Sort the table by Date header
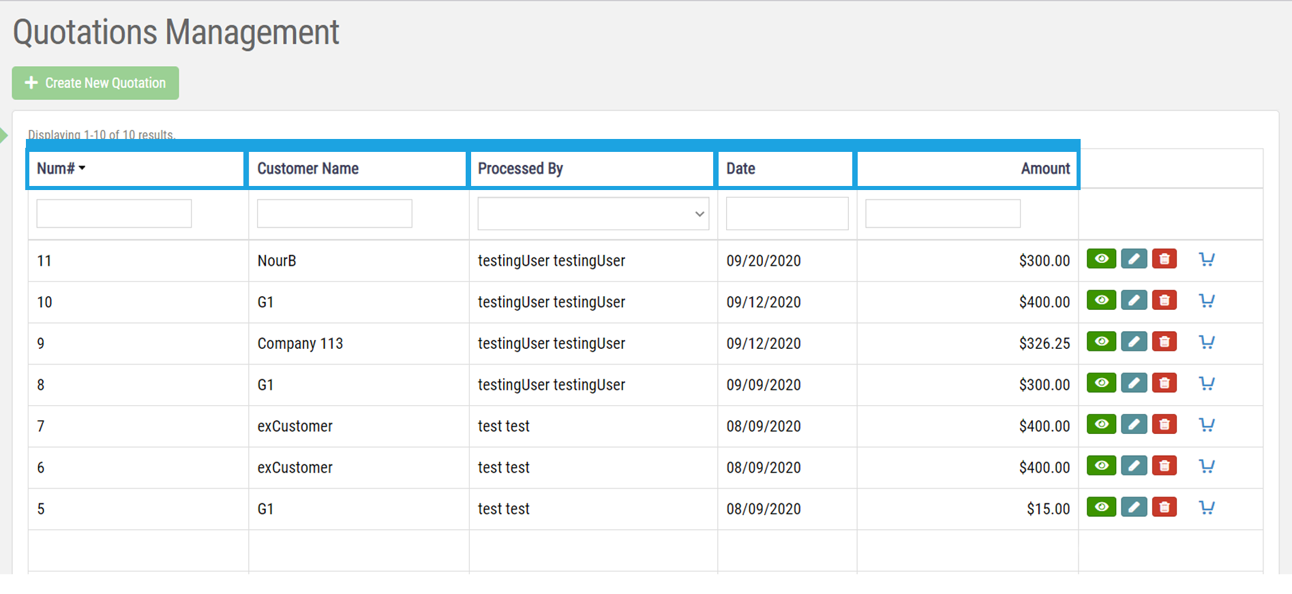1292x594 pixels. coord(740,169)
